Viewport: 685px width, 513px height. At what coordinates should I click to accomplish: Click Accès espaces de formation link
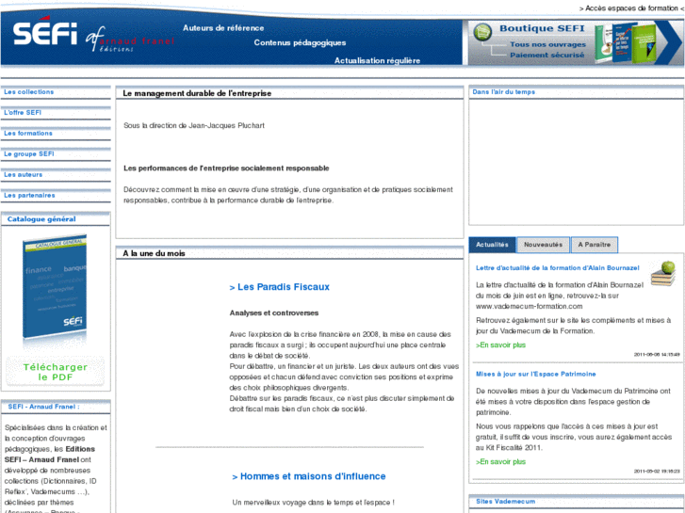coord(631,8)
